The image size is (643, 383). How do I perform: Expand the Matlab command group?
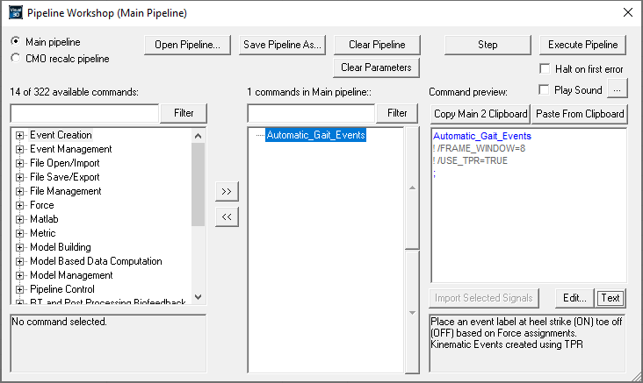tap(19, 219)
